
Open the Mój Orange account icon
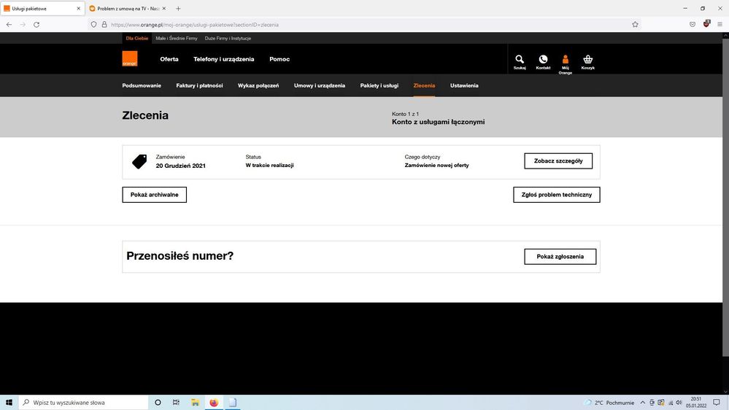click(x=565, y=61)
